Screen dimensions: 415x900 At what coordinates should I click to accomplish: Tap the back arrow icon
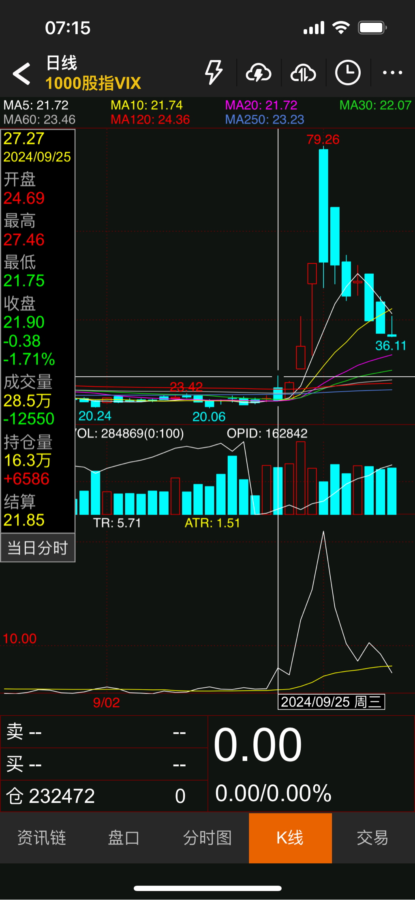pyautogui.click(x=22, y=73)
